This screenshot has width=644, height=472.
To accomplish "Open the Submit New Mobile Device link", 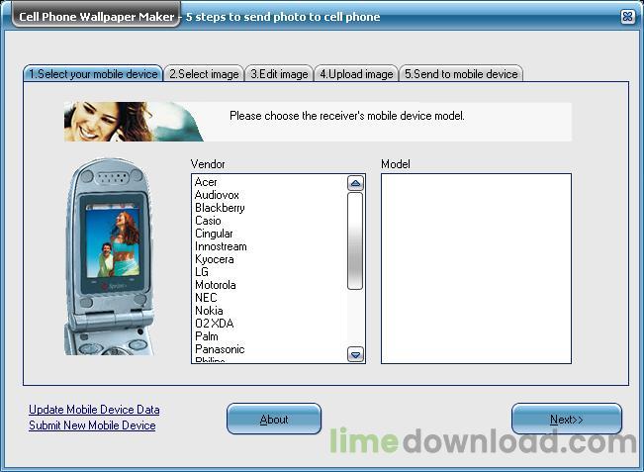I will point(92,425).
